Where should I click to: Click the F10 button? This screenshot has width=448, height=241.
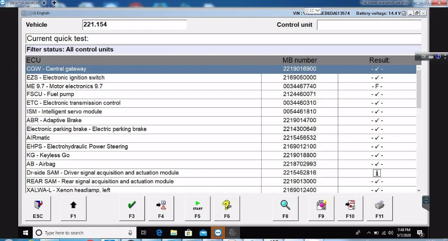tap(350, 208)
